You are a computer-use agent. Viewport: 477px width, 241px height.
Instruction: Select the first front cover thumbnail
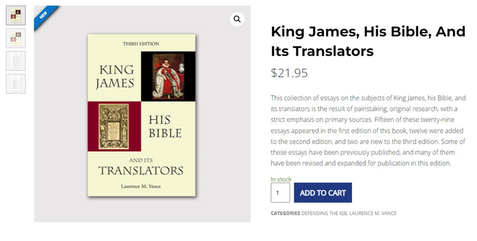coord(16,16)
